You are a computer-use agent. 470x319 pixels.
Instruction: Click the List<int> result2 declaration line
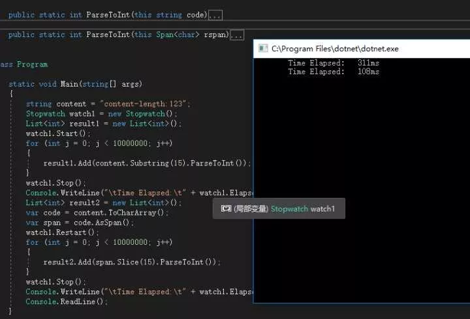(x=103, y=202)
